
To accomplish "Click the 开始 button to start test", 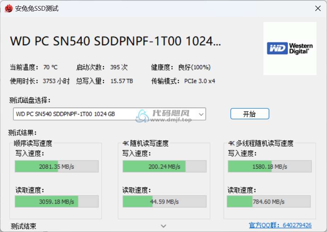I will click(x=250, y=114).
